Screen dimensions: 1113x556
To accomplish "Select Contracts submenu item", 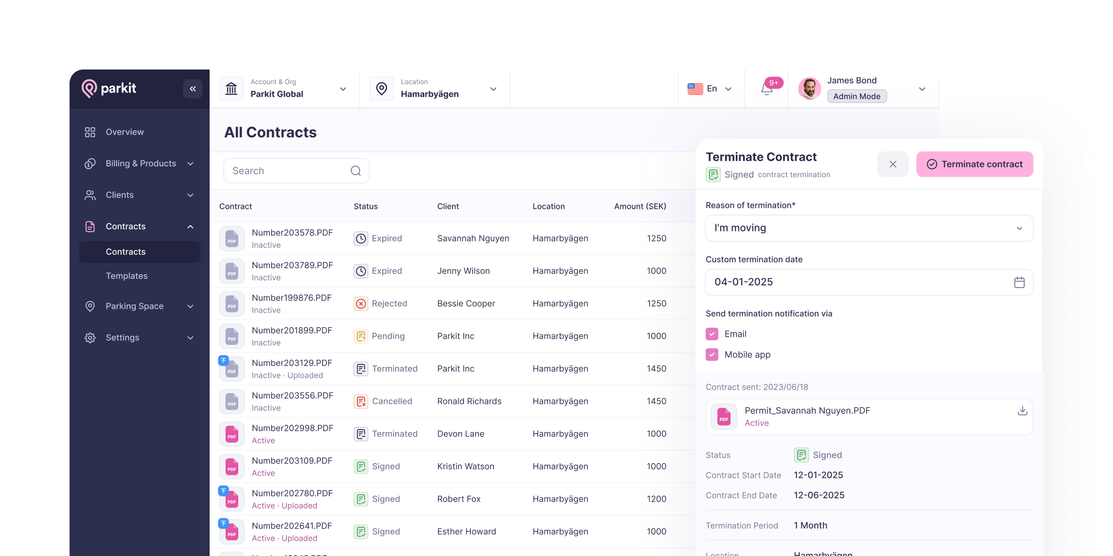I will click(140, 252).
